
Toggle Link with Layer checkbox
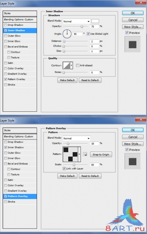(x=64, y=168)
